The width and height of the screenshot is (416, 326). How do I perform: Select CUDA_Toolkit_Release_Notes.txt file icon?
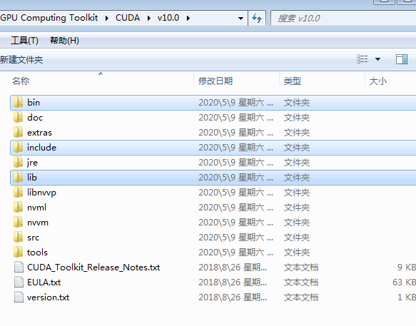pos(19,267)
